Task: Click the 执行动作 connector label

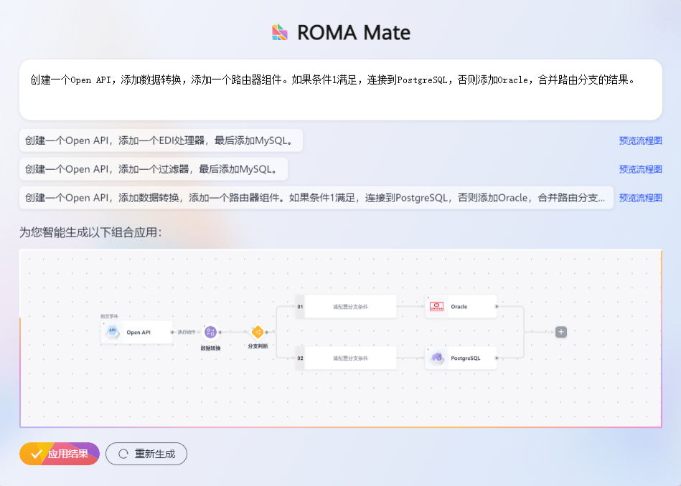Action: 187,332
